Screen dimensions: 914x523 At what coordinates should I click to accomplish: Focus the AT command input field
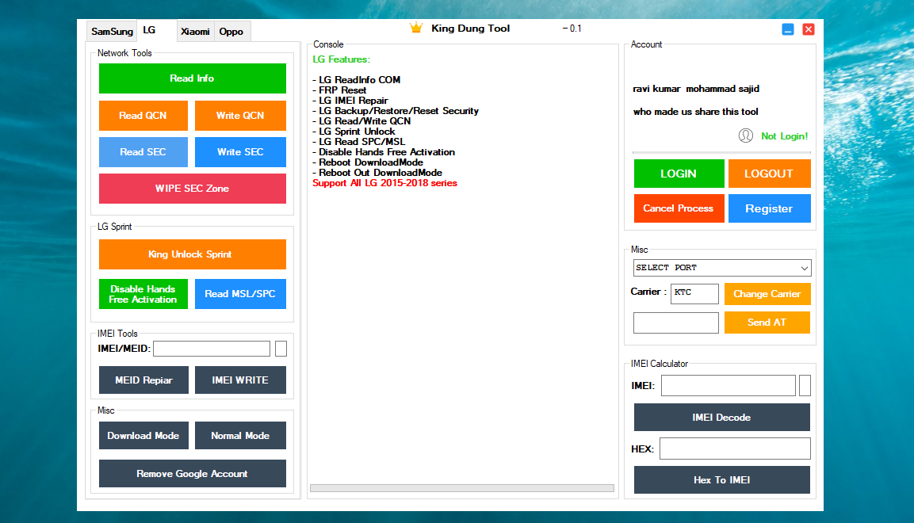[x=676, y=323]
